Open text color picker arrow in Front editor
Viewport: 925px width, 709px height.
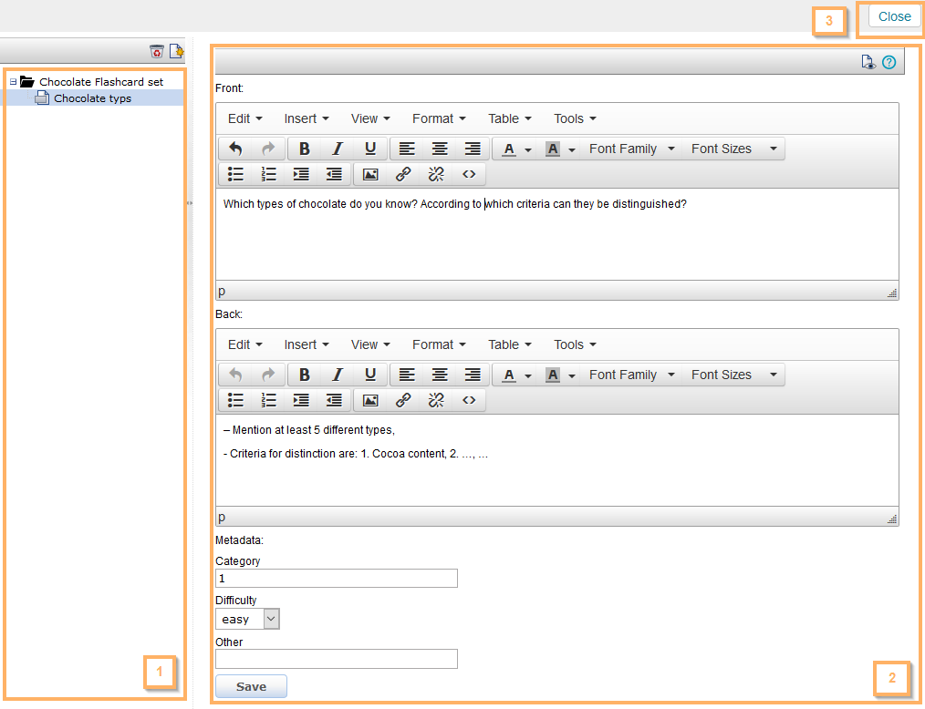click(x=528, y=149)
